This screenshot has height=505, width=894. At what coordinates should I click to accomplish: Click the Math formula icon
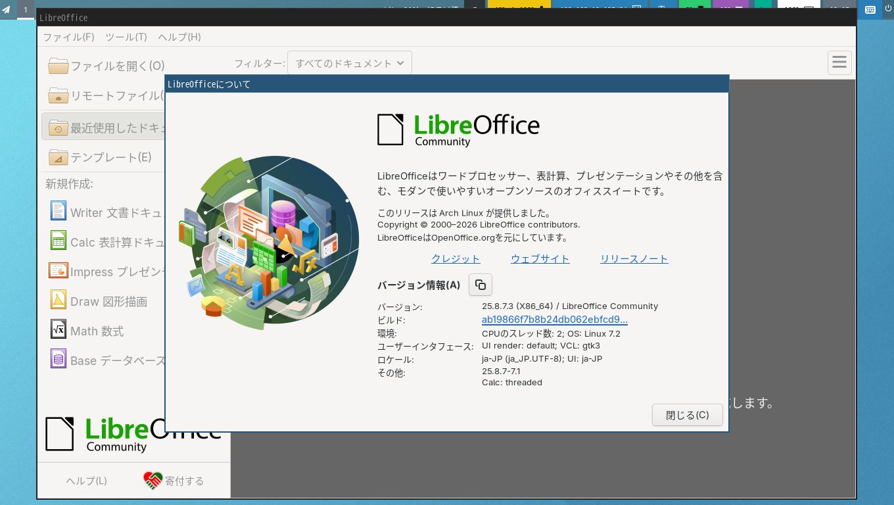click(59, 329)
